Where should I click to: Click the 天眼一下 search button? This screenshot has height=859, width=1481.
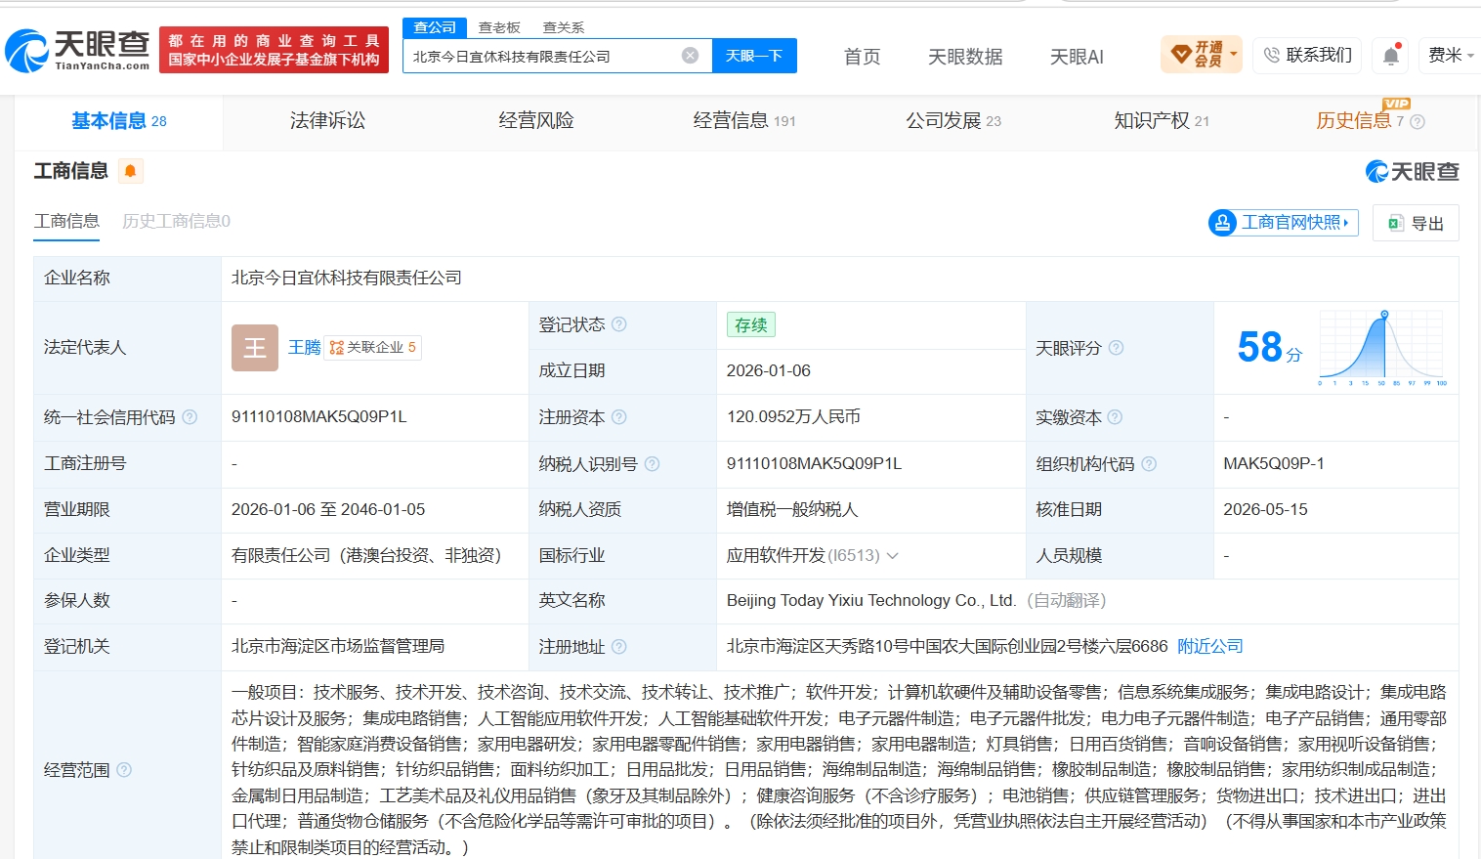click(754, 56)
